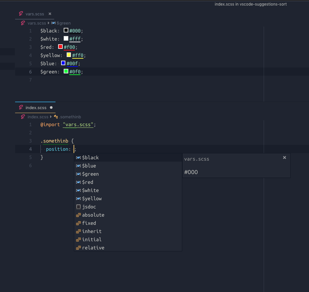Click the green swatch beside $green

click(x=65, y=71)
